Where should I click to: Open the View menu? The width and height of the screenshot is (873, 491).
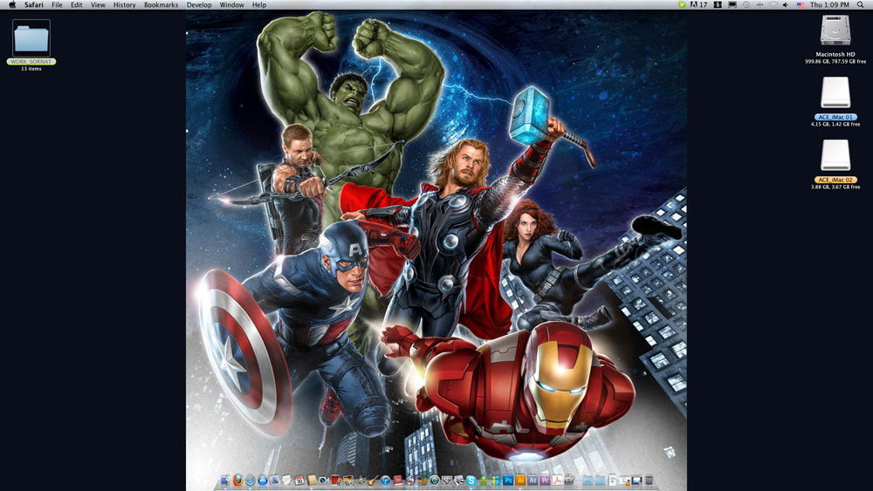[x=98, y=4]
